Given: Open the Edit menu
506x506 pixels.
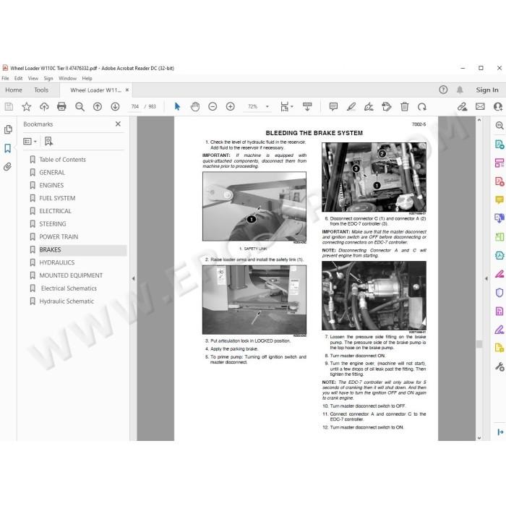Looking at the screenshot, I should [x=18, y=78].
